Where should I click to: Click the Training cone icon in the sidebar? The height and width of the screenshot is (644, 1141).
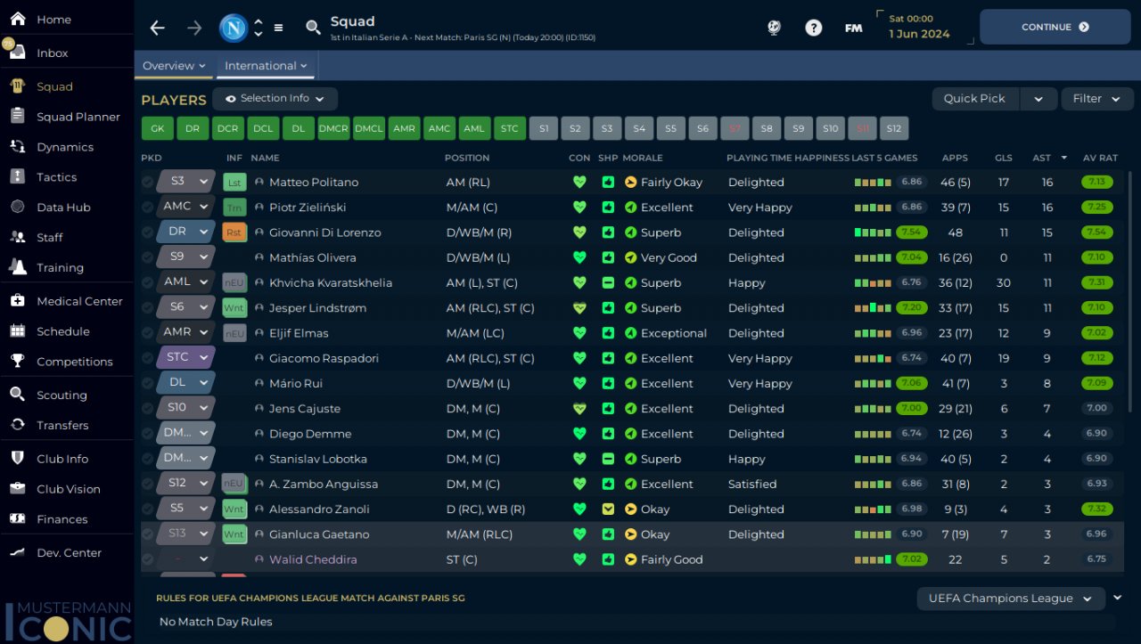tap(18, 266)
